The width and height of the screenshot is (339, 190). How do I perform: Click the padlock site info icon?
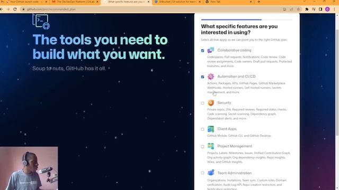pyautogui.click(x=23, y=9)
